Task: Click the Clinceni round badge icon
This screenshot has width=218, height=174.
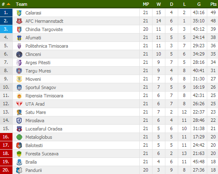Action: pyautogui.click(x=19, y=54)
